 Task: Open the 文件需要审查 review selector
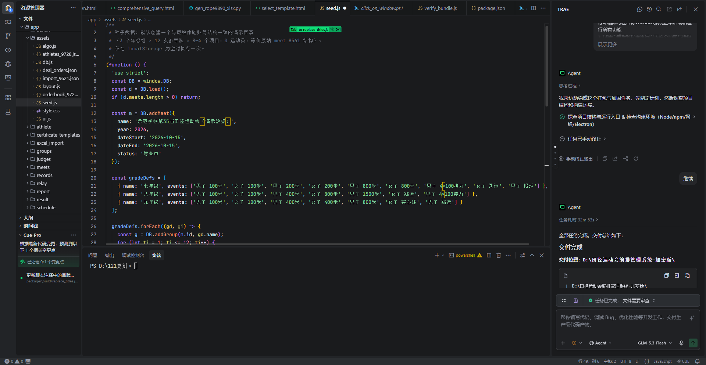click(x=639, y=300)
